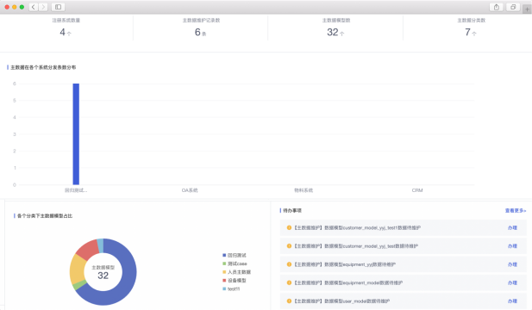Toggle the browser sidebar panel icon

click(58, 7)
